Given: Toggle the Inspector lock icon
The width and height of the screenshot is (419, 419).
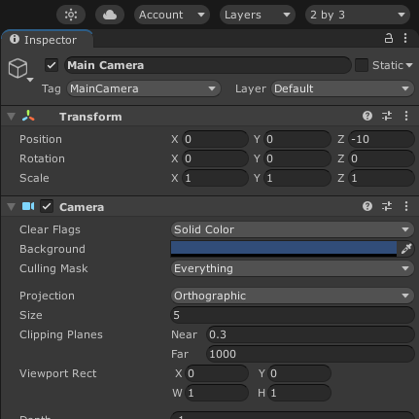Looking at the screenshot, I should point(389,38).
